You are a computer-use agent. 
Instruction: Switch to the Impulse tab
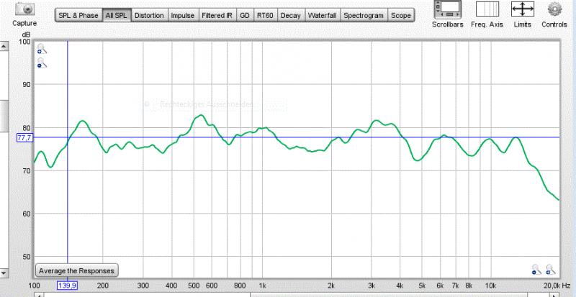click(x=183, y=15)
